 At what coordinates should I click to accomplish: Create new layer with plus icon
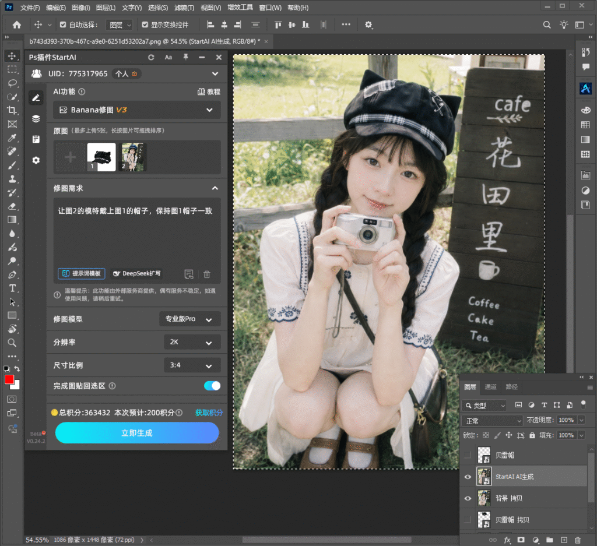click(x=564, y=540)
